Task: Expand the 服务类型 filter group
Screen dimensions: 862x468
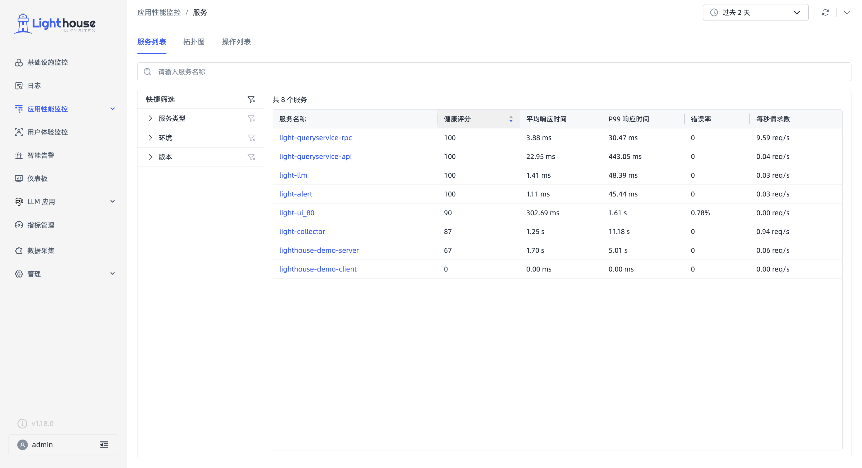Action: click(x=150, y=118)
